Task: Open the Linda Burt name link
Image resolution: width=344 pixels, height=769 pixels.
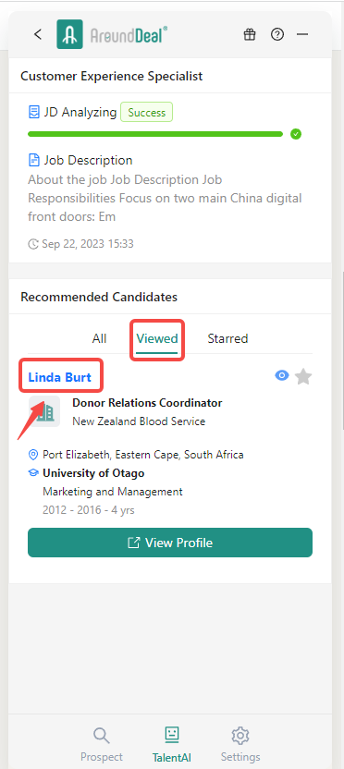Action: click(x=60, y=377)
